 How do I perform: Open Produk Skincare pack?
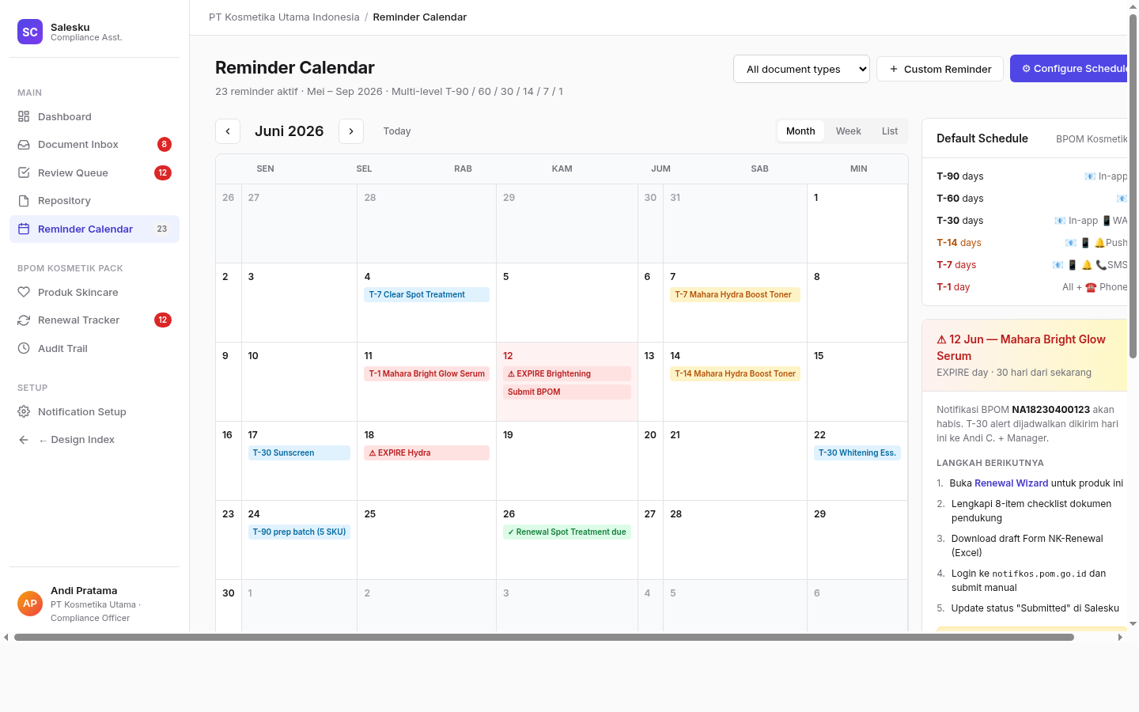(94, 292)
